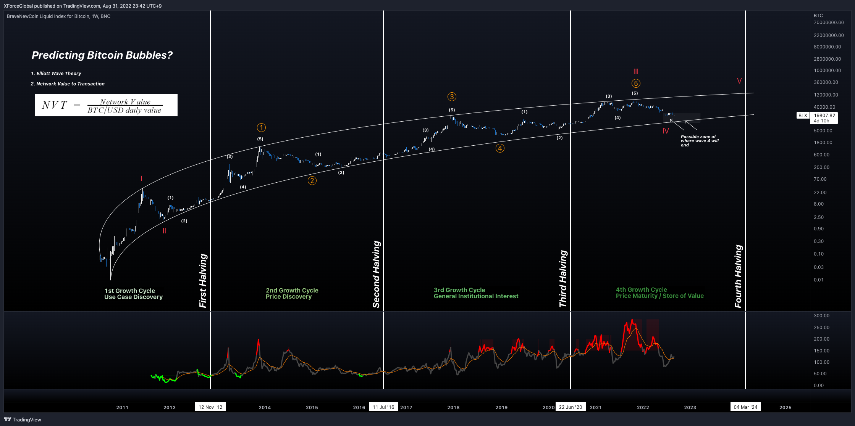Click the 12 Nov '12 date marker
855x426 pixels.
click(210, 407)
